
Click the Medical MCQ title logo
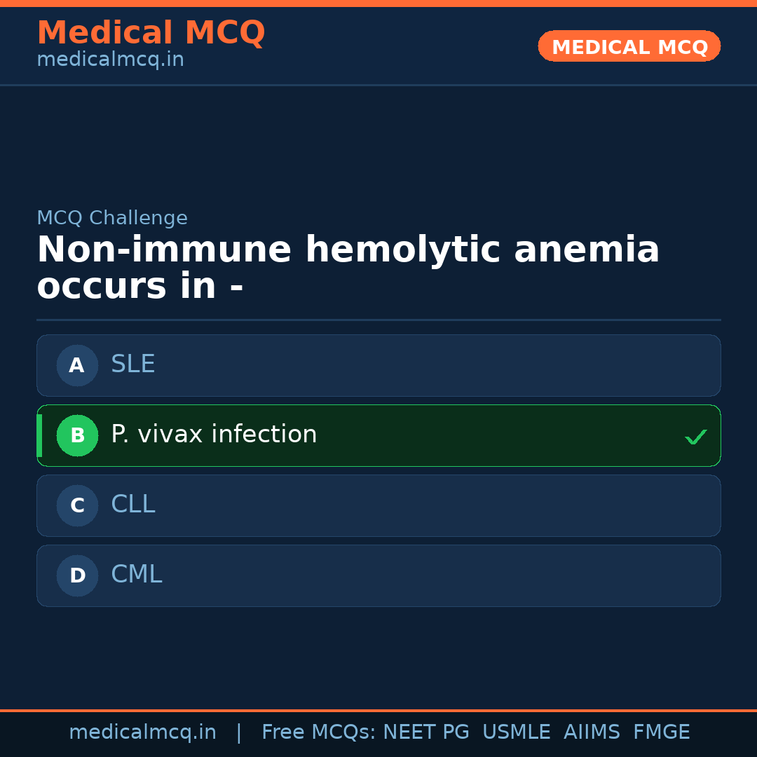click(151, 33)
